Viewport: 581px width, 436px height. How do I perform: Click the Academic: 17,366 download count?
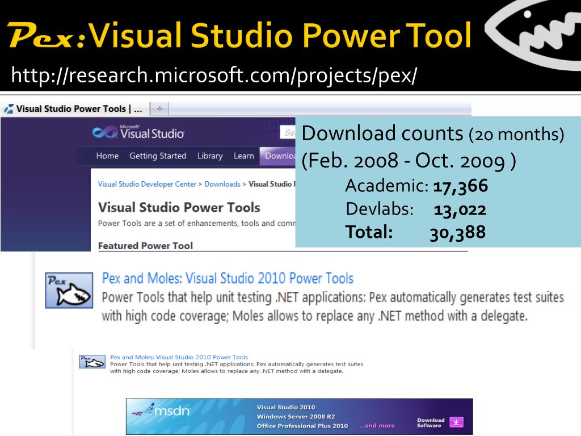[x=416, y=186]
